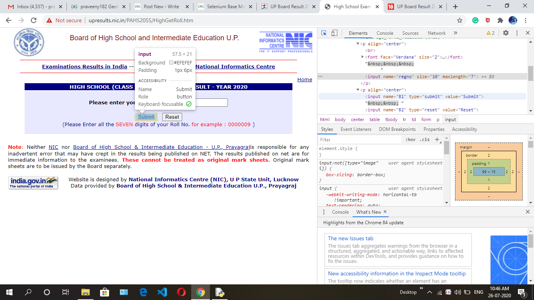The image size is (534, 300).
Task: Toggle the .cls element classes panel
Action: tap(425, 139)
